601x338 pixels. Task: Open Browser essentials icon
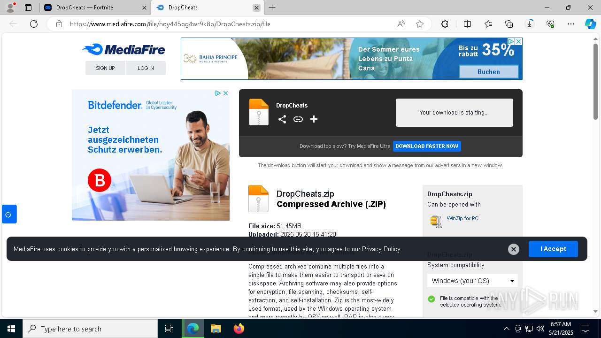point(550,24)
